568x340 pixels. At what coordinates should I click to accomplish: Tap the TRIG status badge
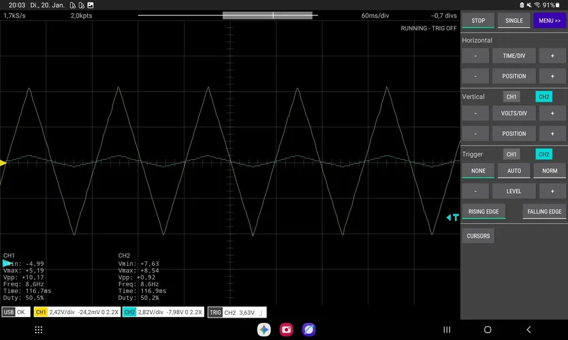pos(215,312)
